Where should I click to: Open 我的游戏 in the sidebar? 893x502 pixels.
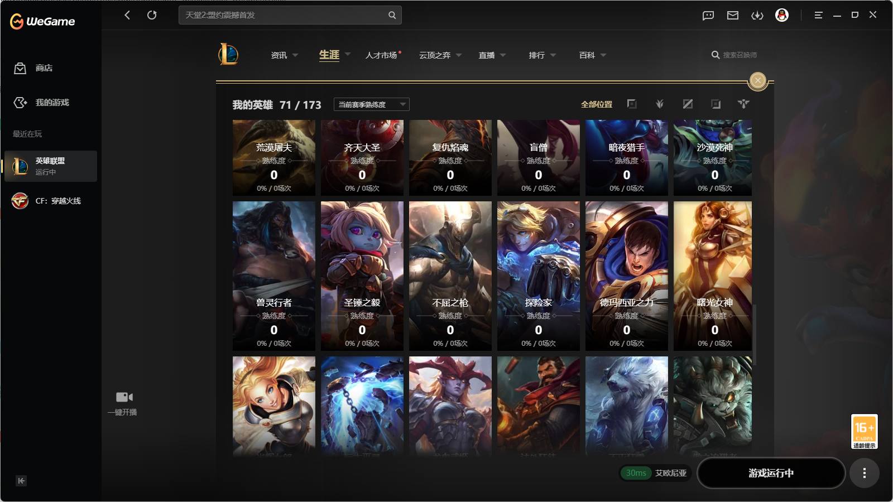52,103
